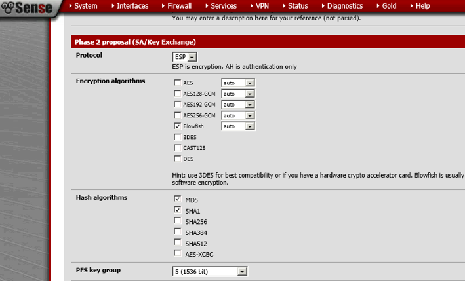This screenshot has height=281, width=465.
Task: Open the VPN menu
Action: click(x=260, y=6)
